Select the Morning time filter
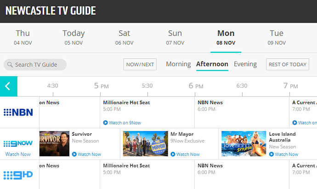Image resolution: width=317 pixels, height=189 pixels. [x=178, y=64]
